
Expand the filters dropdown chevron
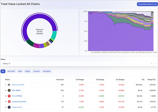(x=156, y=64)
